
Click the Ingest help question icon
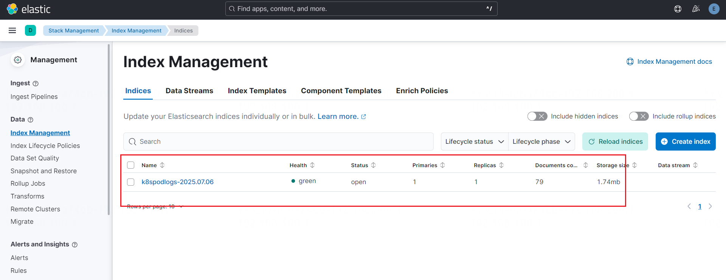(36, 83)
